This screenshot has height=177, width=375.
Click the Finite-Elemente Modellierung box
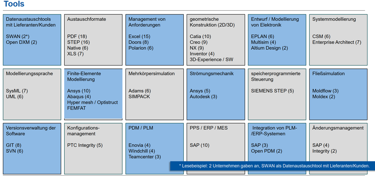coord(93,94)
